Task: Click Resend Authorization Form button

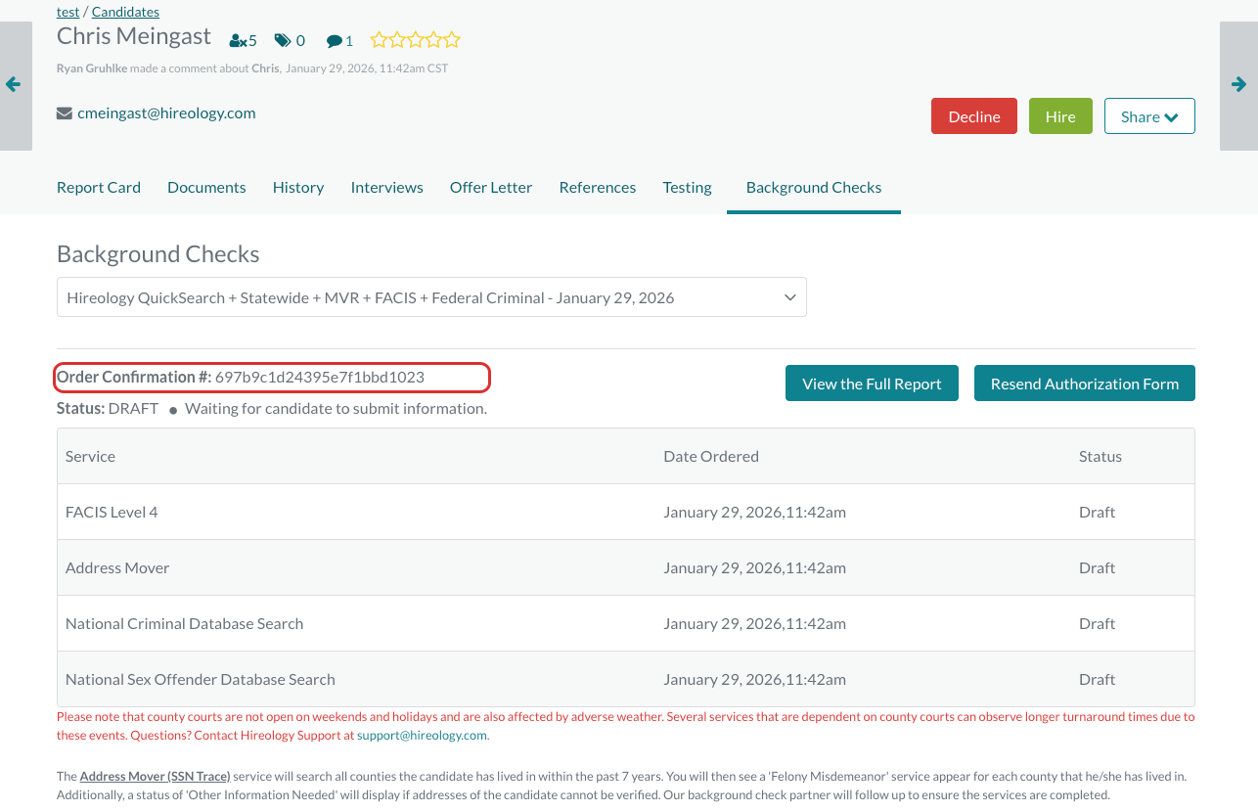Action: (x=1085, y=383)
